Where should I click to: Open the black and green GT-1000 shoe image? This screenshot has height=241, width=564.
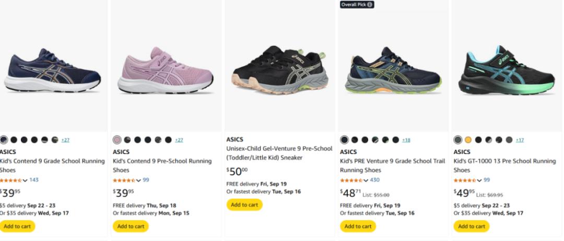[507, 70]
